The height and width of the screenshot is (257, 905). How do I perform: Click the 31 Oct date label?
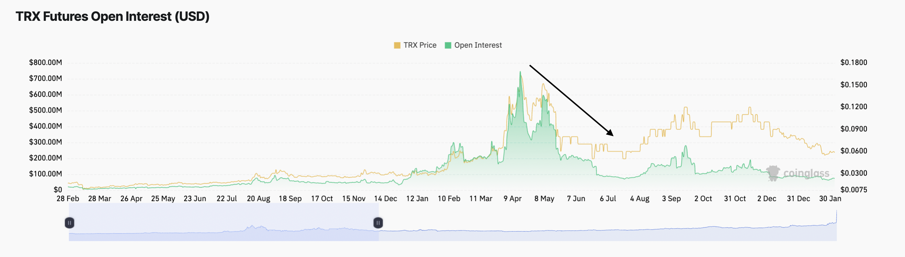[x=735, y=199]
